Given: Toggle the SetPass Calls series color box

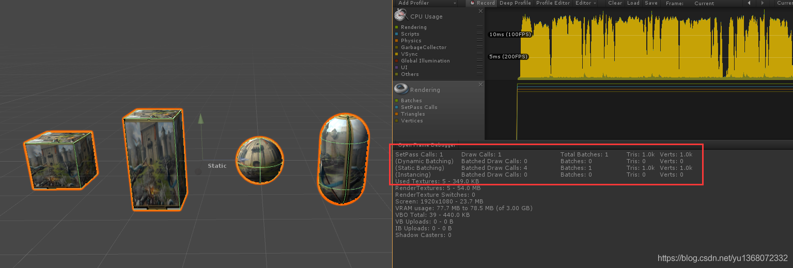Looking at the screenshot, I should 397,107.
